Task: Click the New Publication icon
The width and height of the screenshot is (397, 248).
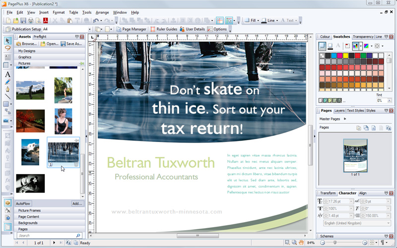Action: pos(8,21)
